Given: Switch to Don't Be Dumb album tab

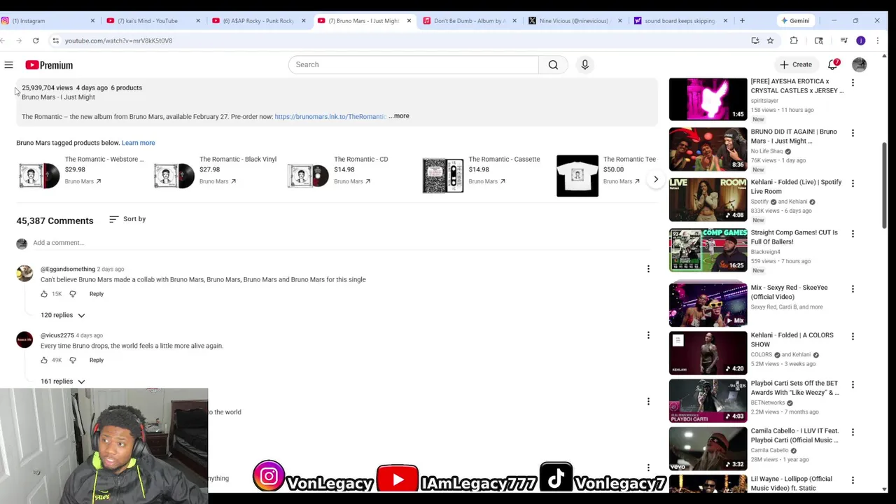Looking at the screenshot, I should point(469,20).
